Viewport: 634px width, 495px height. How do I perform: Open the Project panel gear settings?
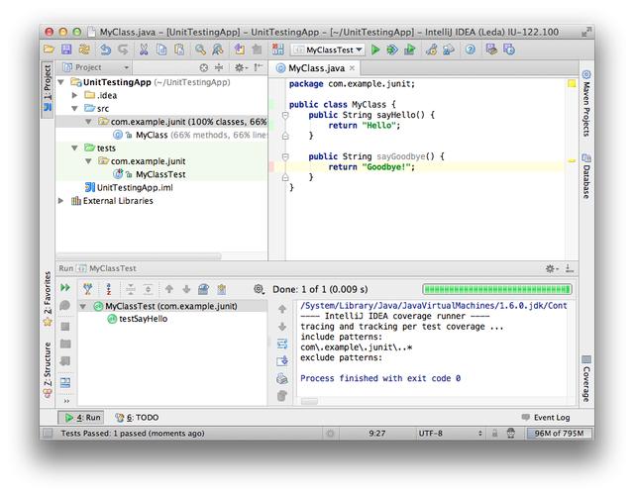[x=241, y=67]
